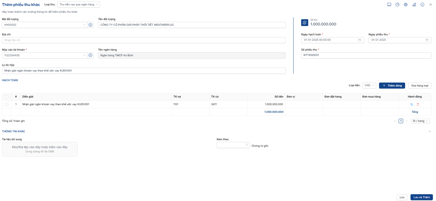Toggle the select-all checkbox in table header

[7, 97]
